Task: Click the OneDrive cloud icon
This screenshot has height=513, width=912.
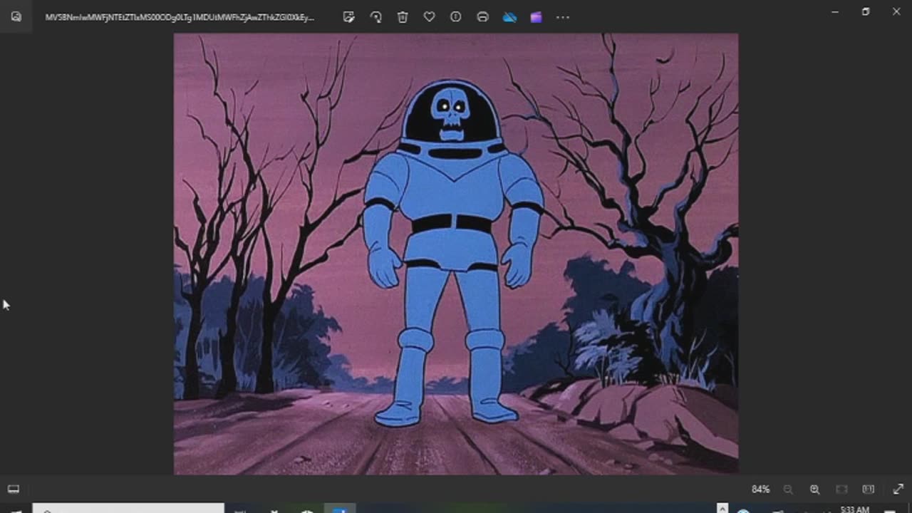Action: pos(509,17)
